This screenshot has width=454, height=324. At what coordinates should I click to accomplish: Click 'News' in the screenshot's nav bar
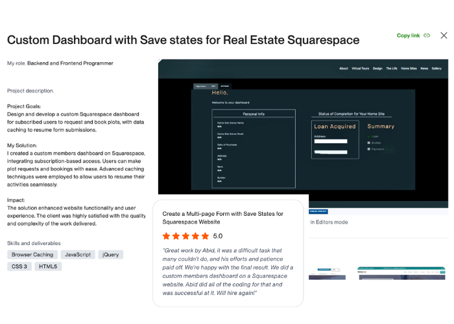424,69
